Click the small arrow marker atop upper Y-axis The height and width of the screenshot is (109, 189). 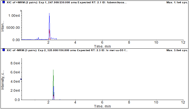pos(21,11)
